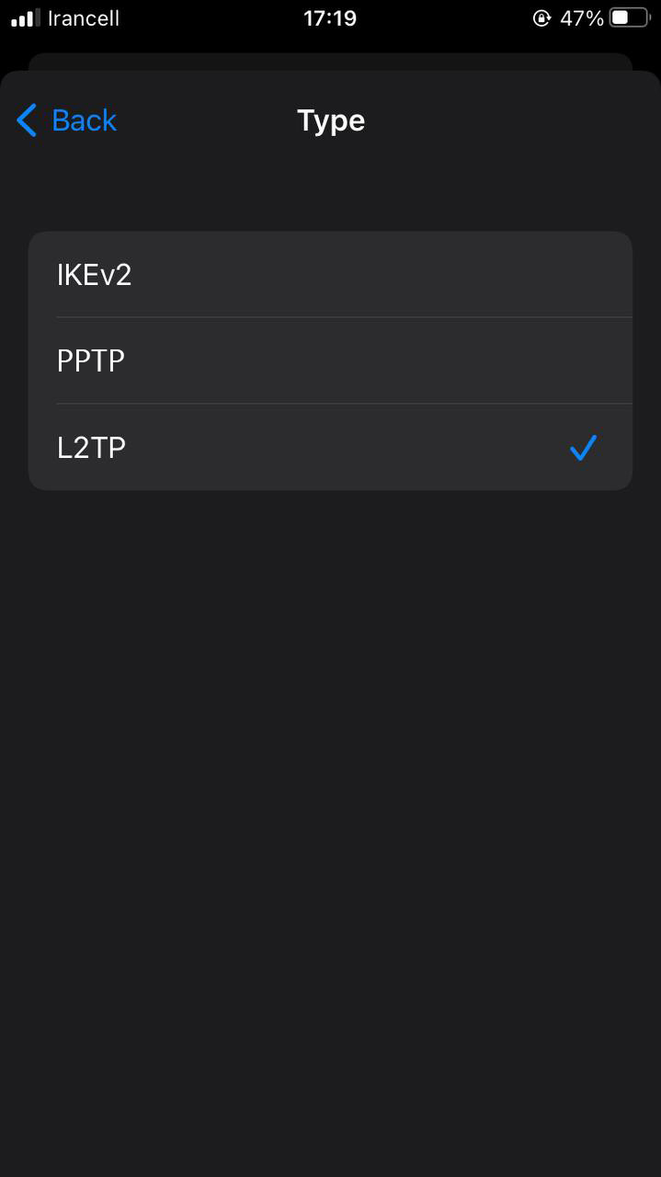
Task: Tap the 17:19 clock in status bar
Action: (330, 18)
